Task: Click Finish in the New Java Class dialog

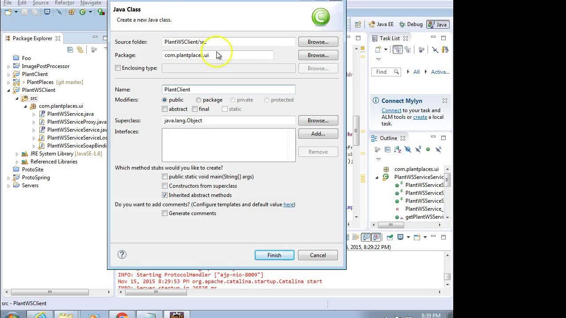Action: 274,255
